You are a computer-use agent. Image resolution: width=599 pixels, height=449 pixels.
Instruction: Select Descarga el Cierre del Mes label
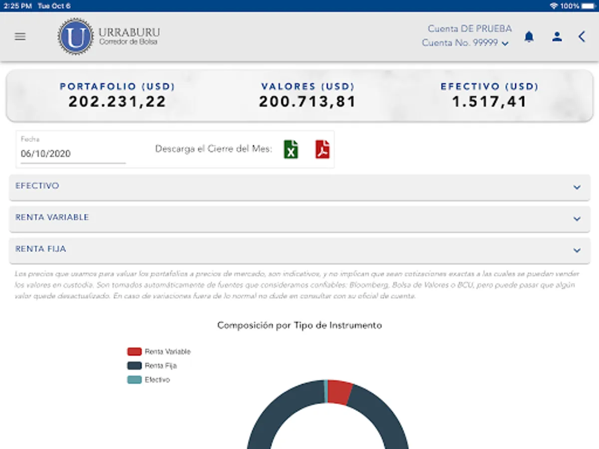(214, 149)
